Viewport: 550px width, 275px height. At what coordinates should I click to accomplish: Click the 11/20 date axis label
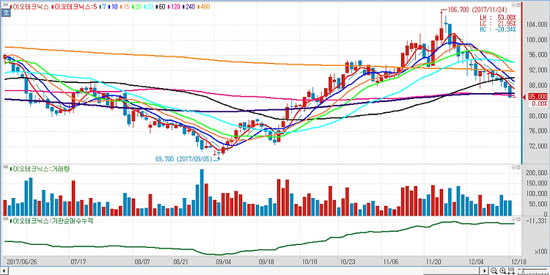433,261
